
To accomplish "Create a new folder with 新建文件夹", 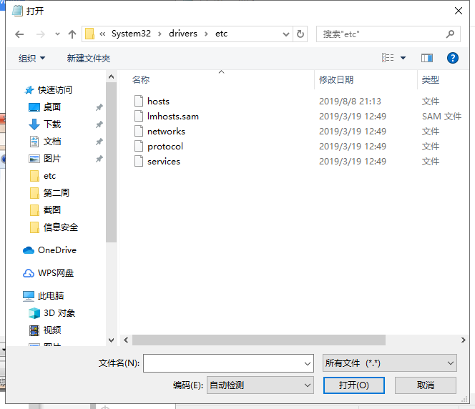I will (89, 58).
